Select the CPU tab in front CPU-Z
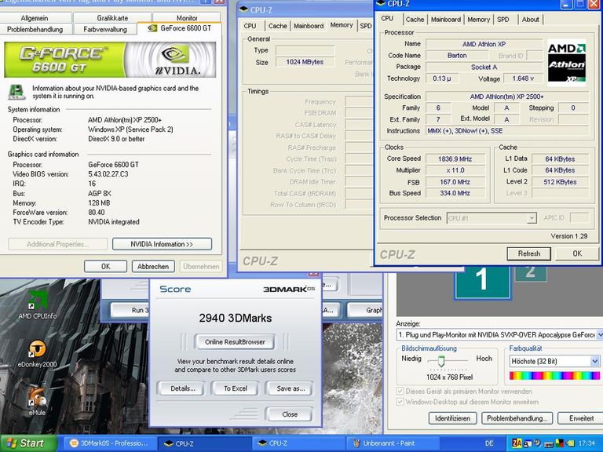The image size is (603, 452). (x=387, y=18)
